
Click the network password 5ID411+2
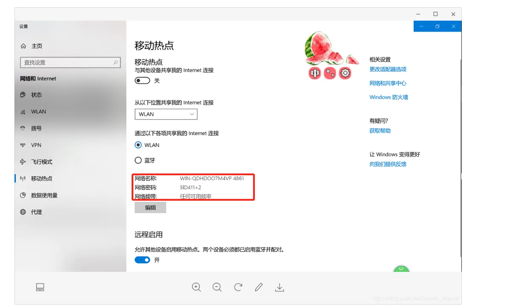(190, 187)
